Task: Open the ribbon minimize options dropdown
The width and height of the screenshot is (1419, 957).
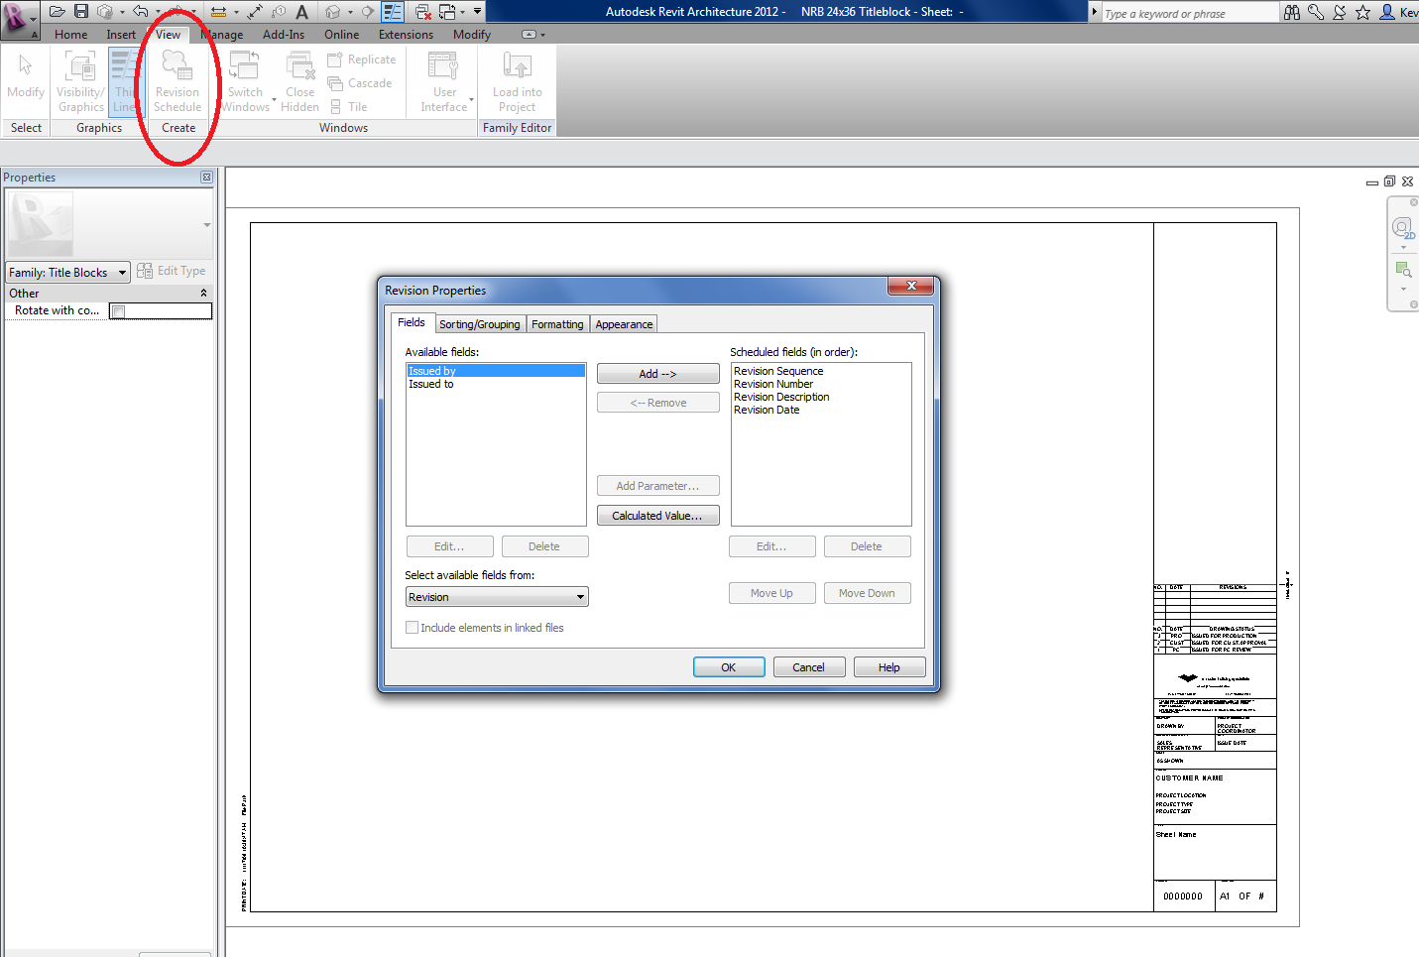Action: [x=534, y=35]
